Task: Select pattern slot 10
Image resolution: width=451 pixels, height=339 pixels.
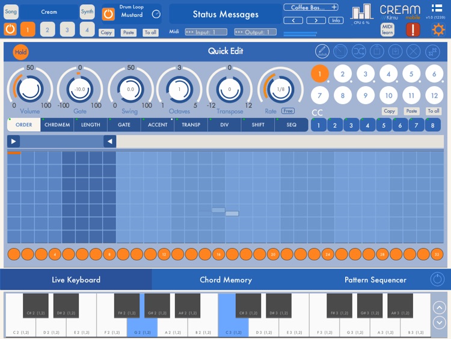Action: [388, 95]
